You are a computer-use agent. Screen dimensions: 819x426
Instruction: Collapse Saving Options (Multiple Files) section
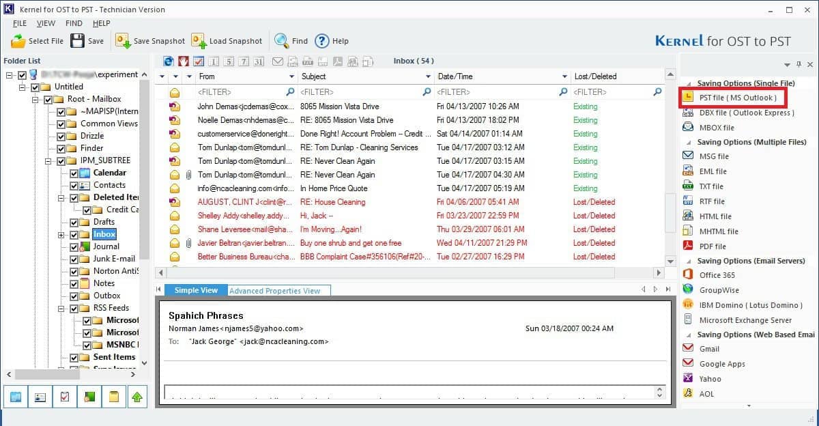pyautogui.click(x=688, y=143)
